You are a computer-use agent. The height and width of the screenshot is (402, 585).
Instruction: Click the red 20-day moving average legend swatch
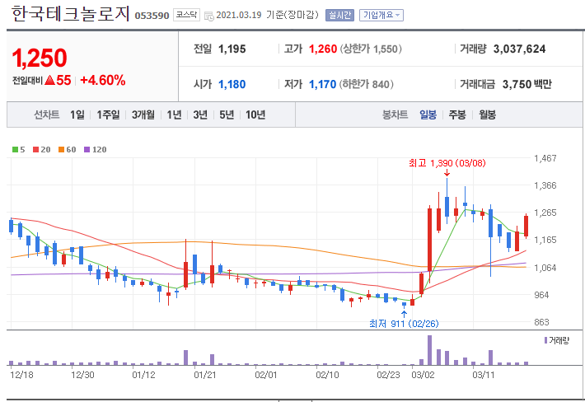pos(35,150)
